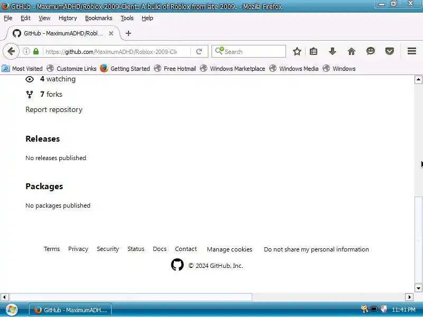Click the horizontal scrollbar right arrow
The height and width of the screenshot is (317, 423).
[x=409, y=297]
